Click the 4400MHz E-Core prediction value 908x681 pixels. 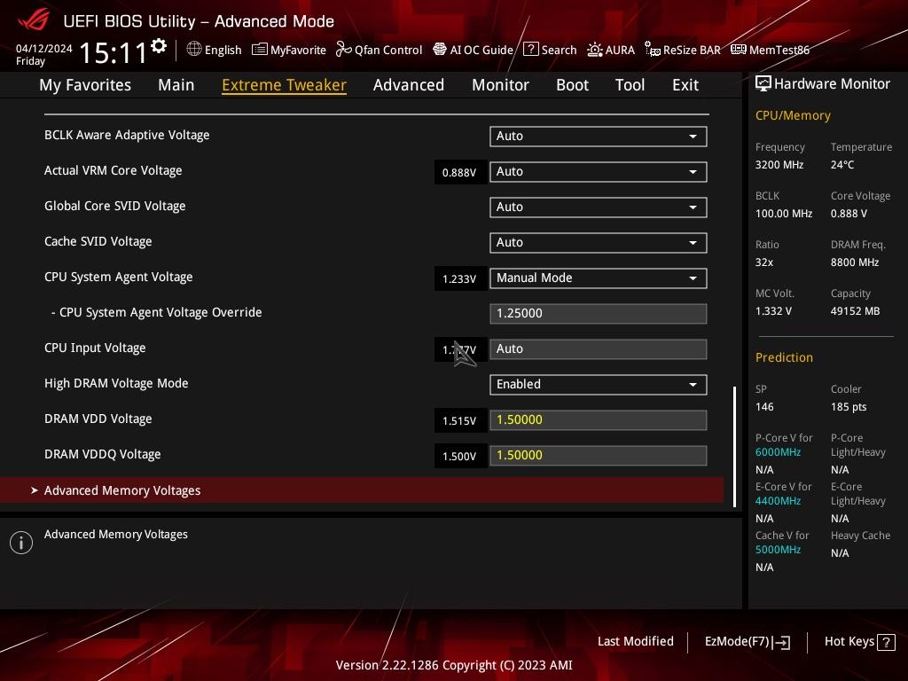(779, 501)
